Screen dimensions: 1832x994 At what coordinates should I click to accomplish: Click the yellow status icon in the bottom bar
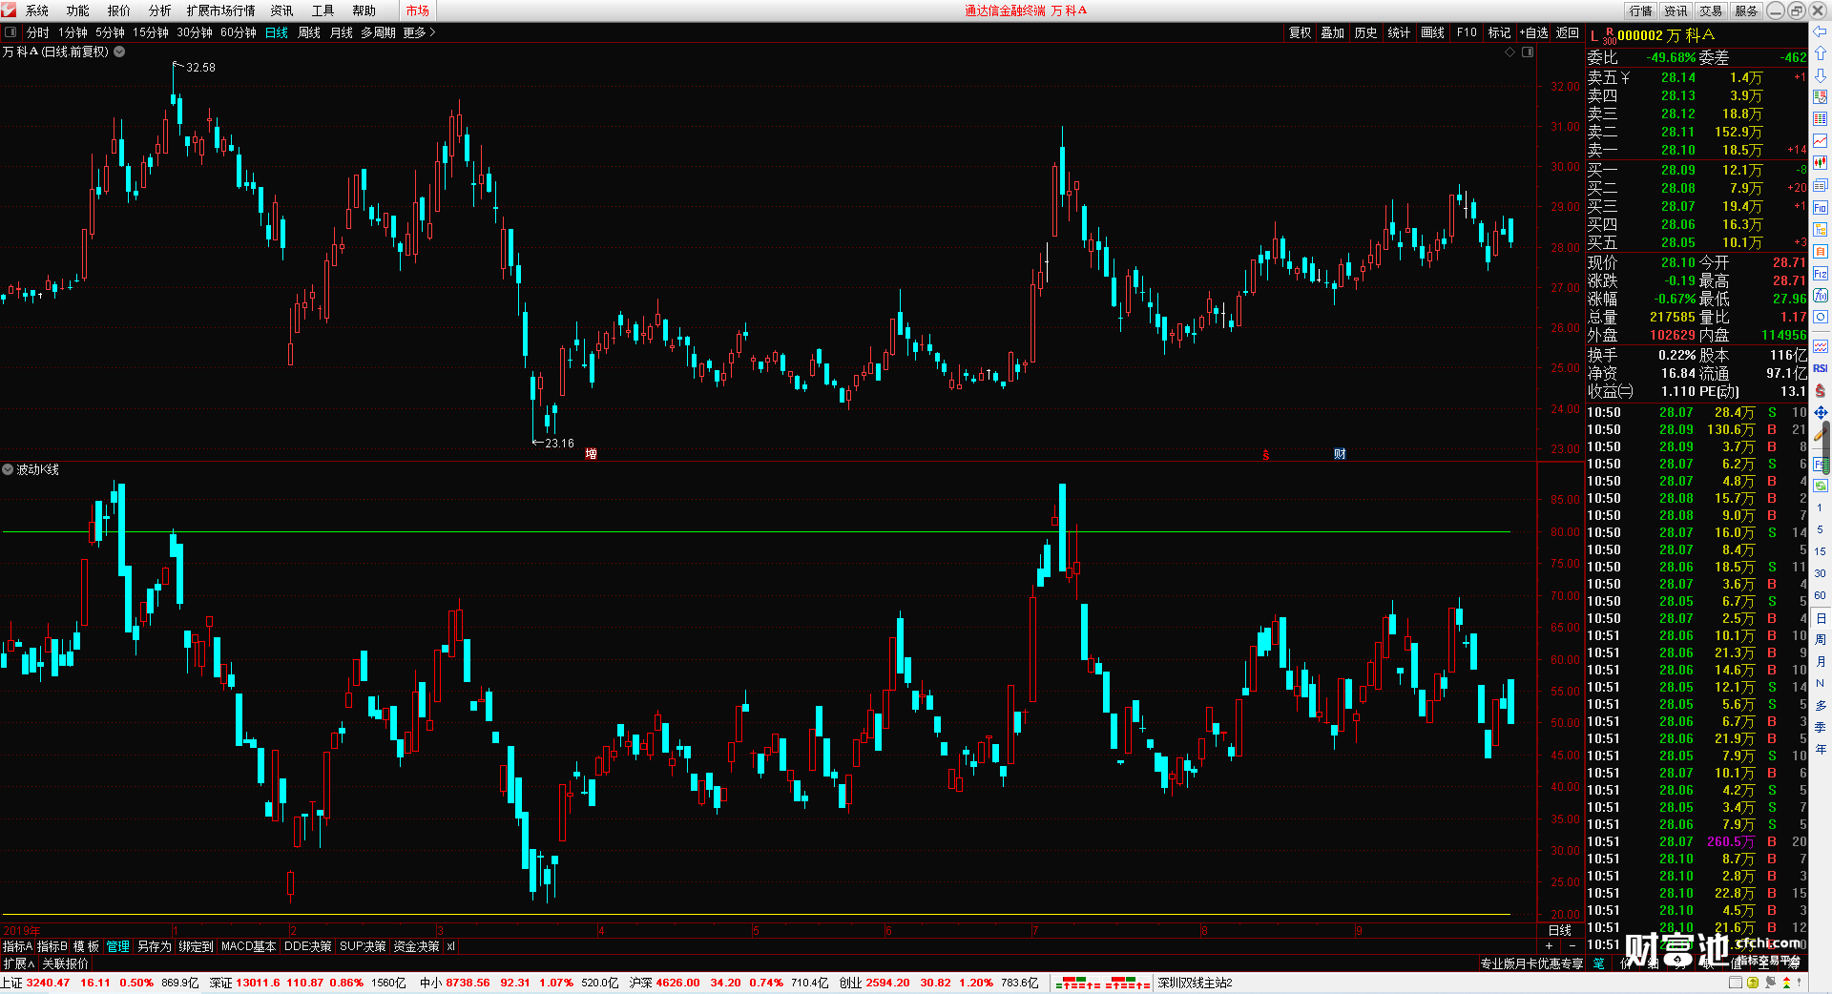(1753, 983)
